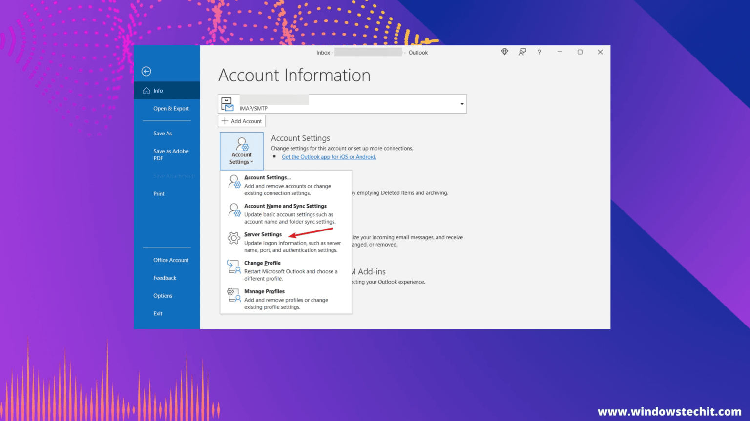Open the "Get the Outlook app for iOS or Android" link
The image size is (750, 421).
point(329,156)
